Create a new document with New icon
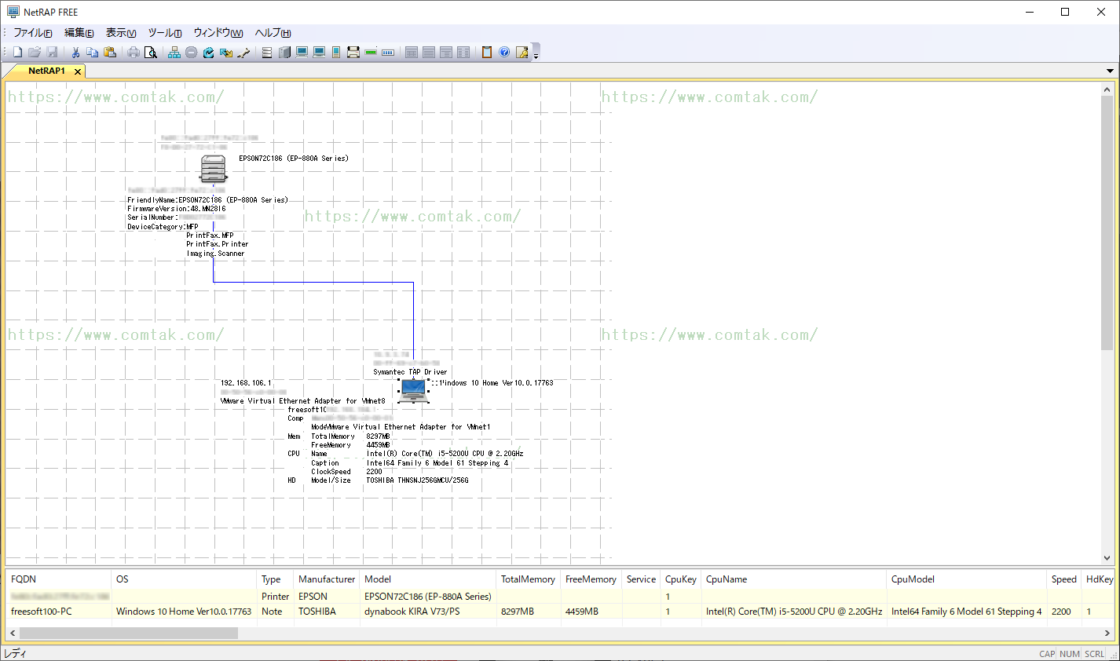Screen dimensions: 1120x661 click(x=17, y=52)
